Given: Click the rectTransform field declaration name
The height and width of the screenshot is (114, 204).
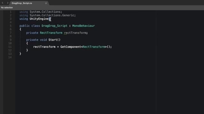Looking at the screenshot, I should click(75, 33).
